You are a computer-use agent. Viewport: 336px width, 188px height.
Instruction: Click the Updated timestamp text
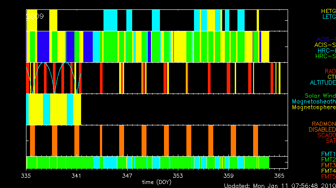click(x=280, y=185)
